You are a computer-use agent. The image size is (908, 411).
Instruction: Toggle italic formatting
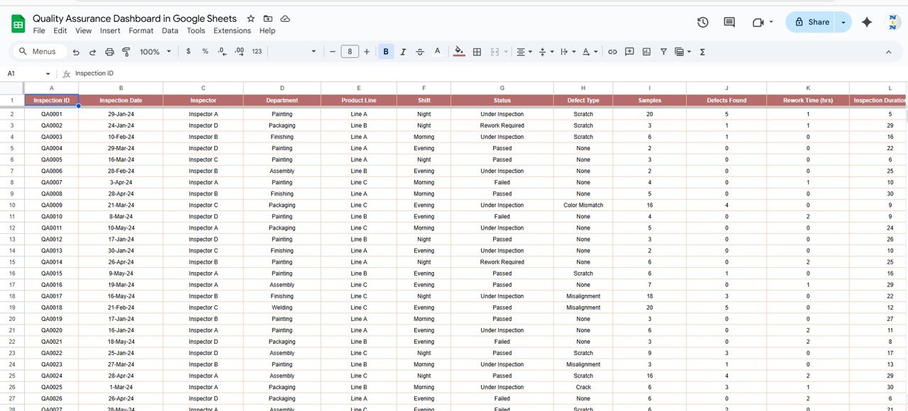point(403,52)
